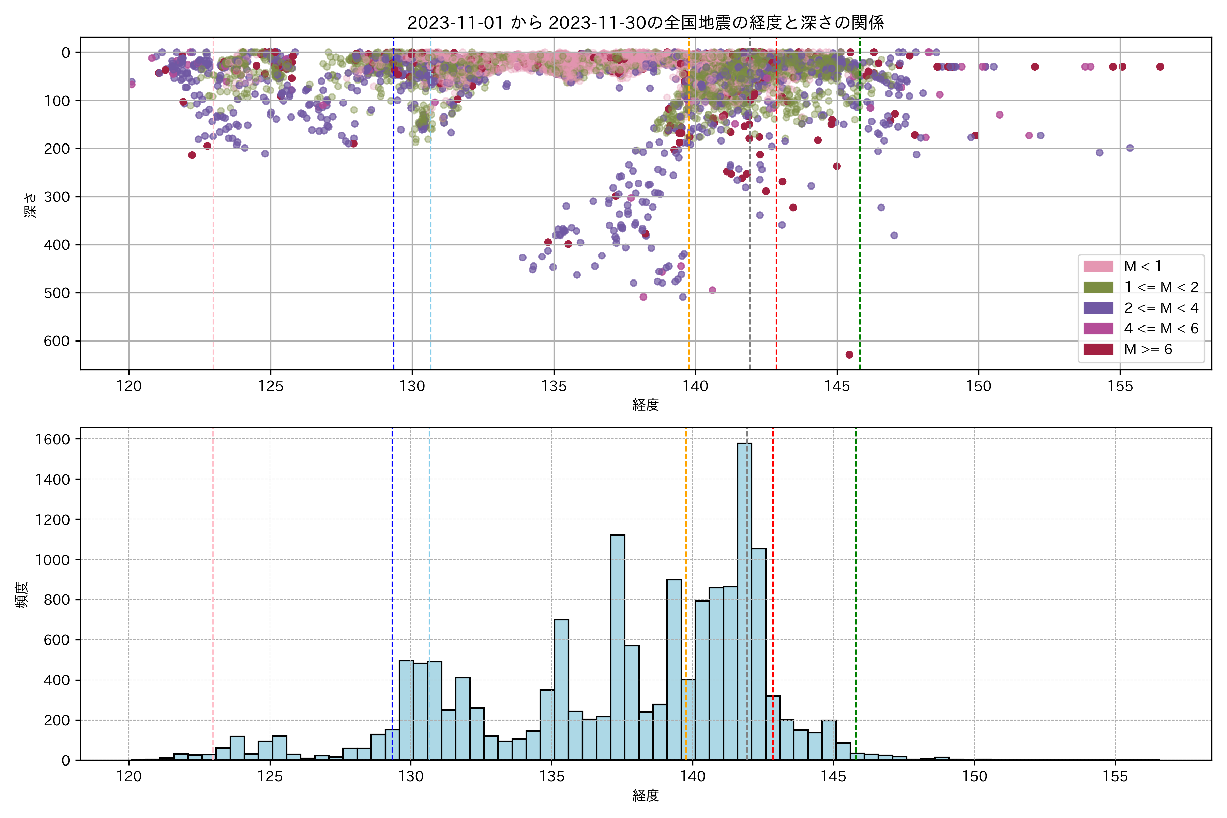Click the 155 tick label on the scatter x-axis
The width and height of the screenshot is (1227, 818).
tap(1120, 386)
